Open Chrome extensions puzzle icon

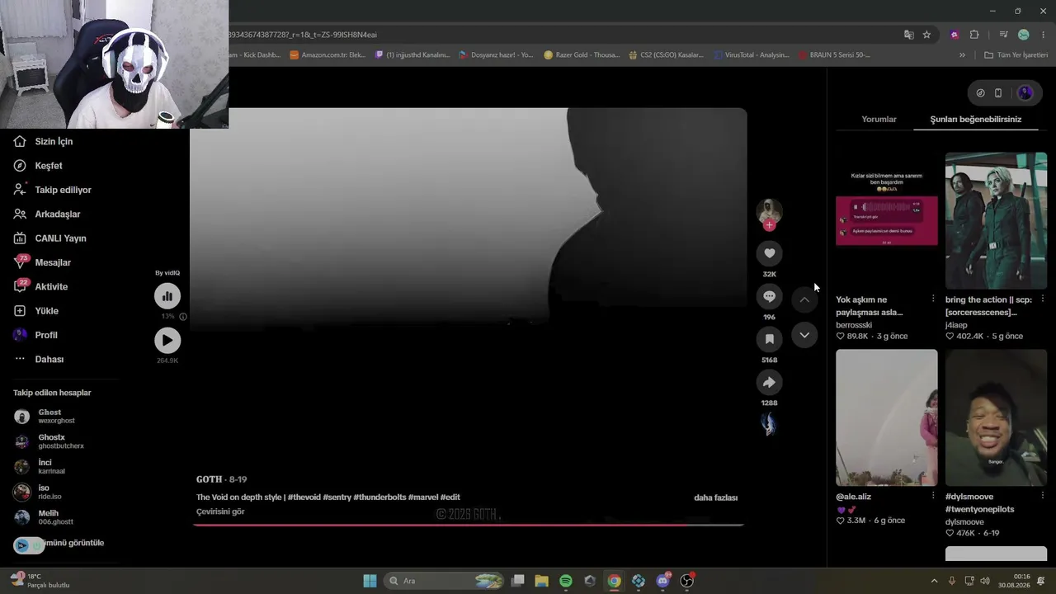point(974,35)
